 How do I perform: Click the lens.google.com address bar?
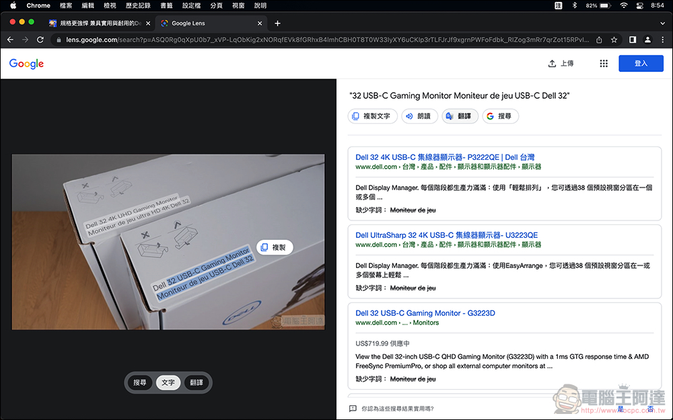point(328,40)
